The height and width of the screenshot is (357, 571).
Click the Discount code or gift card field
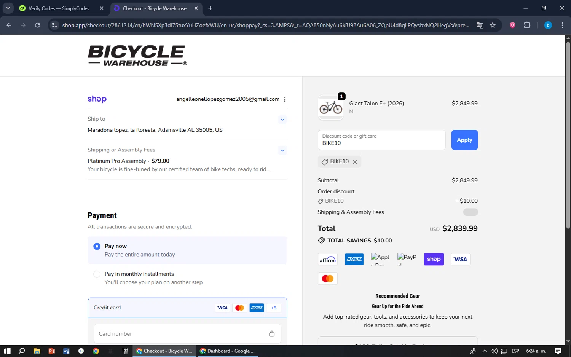click(x=381, y=140)
